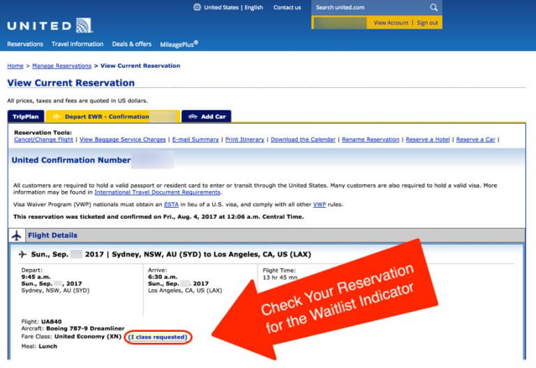Click Boeing 787-9 Dreamliner aircraft text
Image resolution: width=536 pixels, height=368 pixels.
coord(85,328)
